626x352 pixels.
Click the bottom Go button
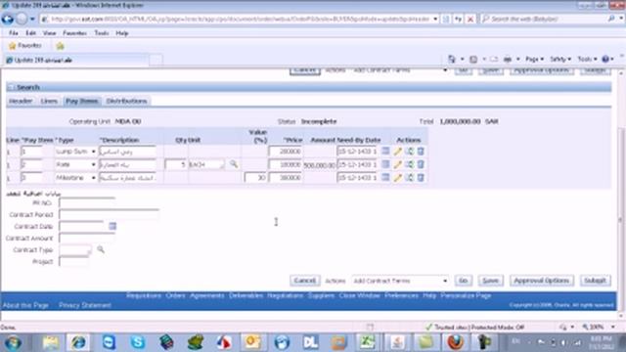pyautogui.click(x=463, y=281)
